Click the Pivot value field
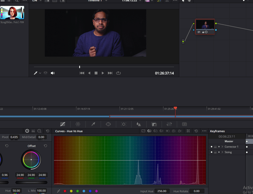 click(14, 137)
